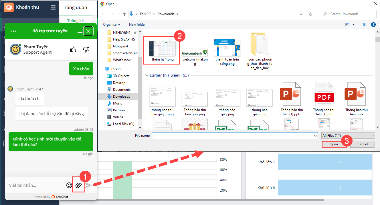Expand the address path history dropdown
Screen dimensions: 380x205
301,14
